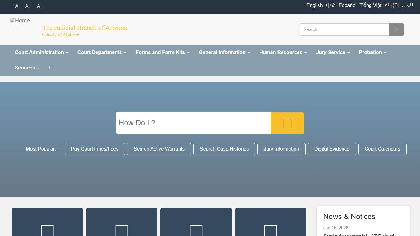The width and height of the screenshot is (420, 236).
Task: Focus the How Do I search field
Action: coord(193,123)
